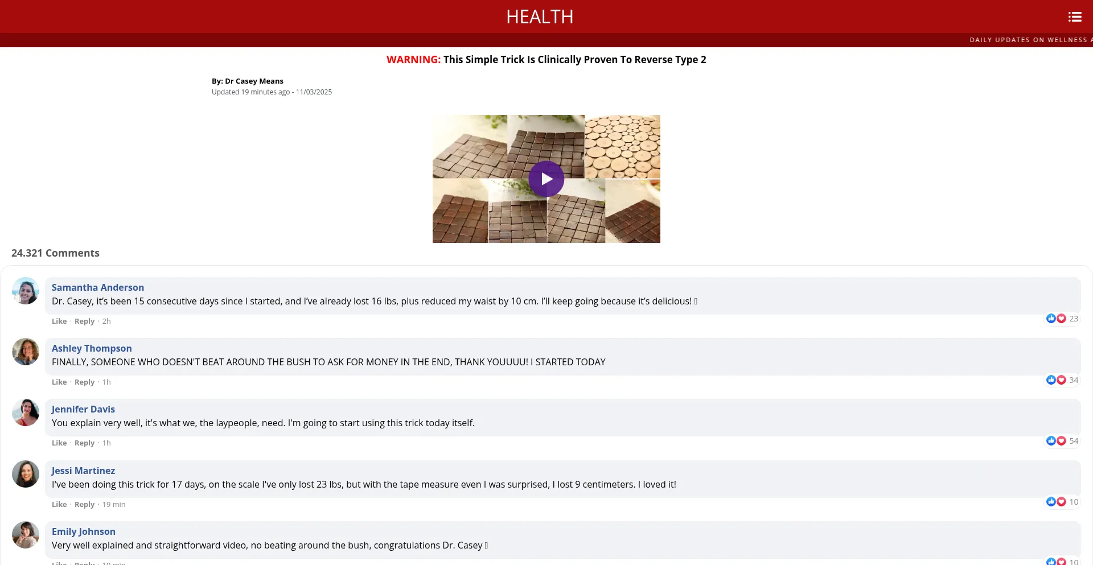This screenshot has height=565, width=1093.
Task: Click Ashley Thompson's profile avatar
Action: point(26,352)
